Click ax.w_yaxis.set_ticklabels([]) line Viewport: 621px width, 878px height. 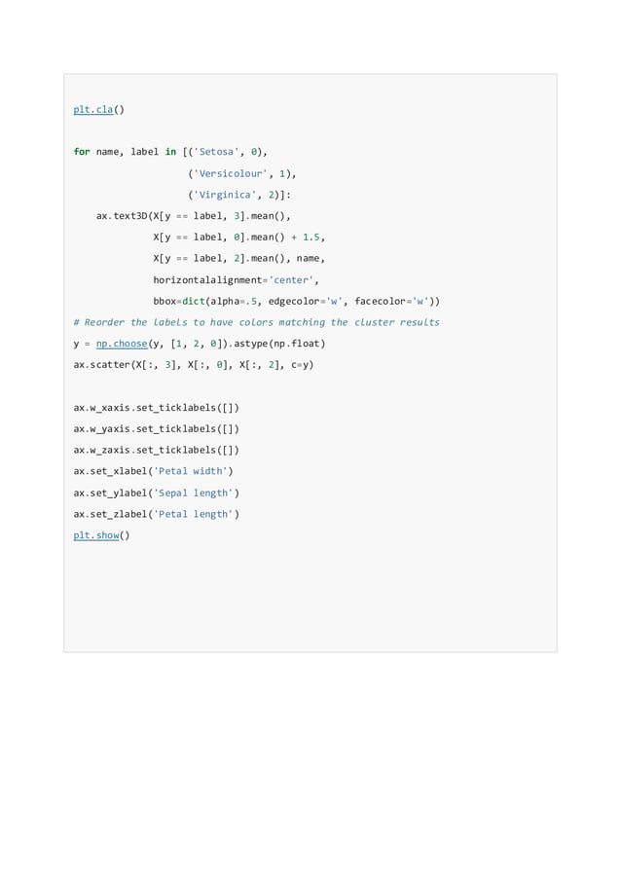click(157, 429)
